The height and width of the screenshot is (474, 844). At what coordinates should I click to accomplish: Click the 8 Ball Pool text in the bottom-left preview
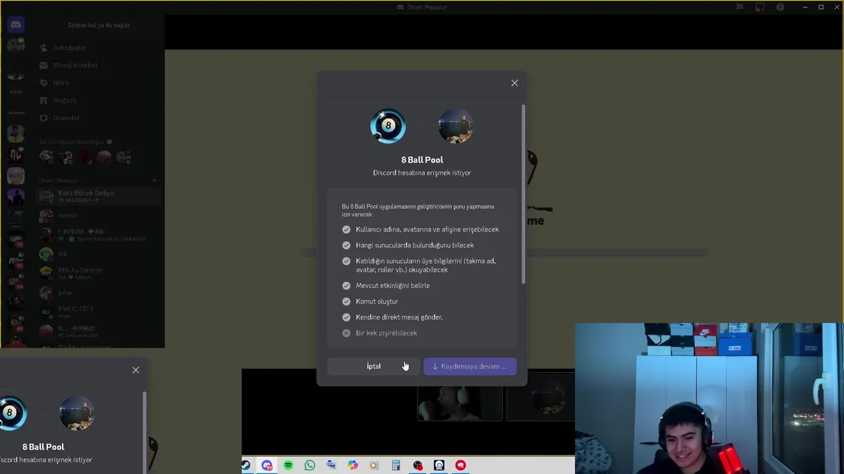[44, 446]
